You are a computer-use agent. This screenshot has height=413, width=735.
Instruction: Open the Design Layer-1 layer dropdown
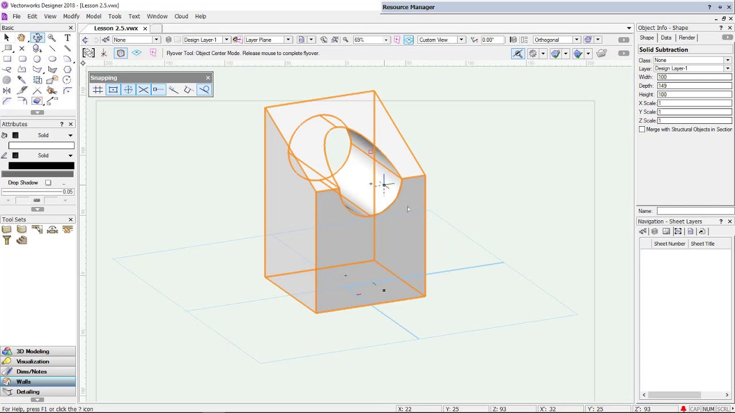(x=206, y=40)
